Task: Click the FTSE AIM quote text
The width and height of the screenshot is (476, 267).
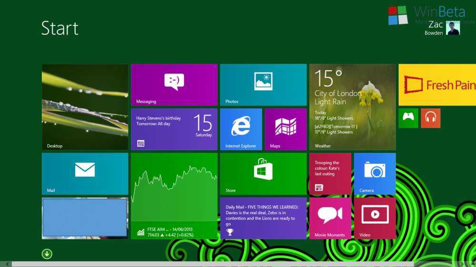Action: [170, 232]
